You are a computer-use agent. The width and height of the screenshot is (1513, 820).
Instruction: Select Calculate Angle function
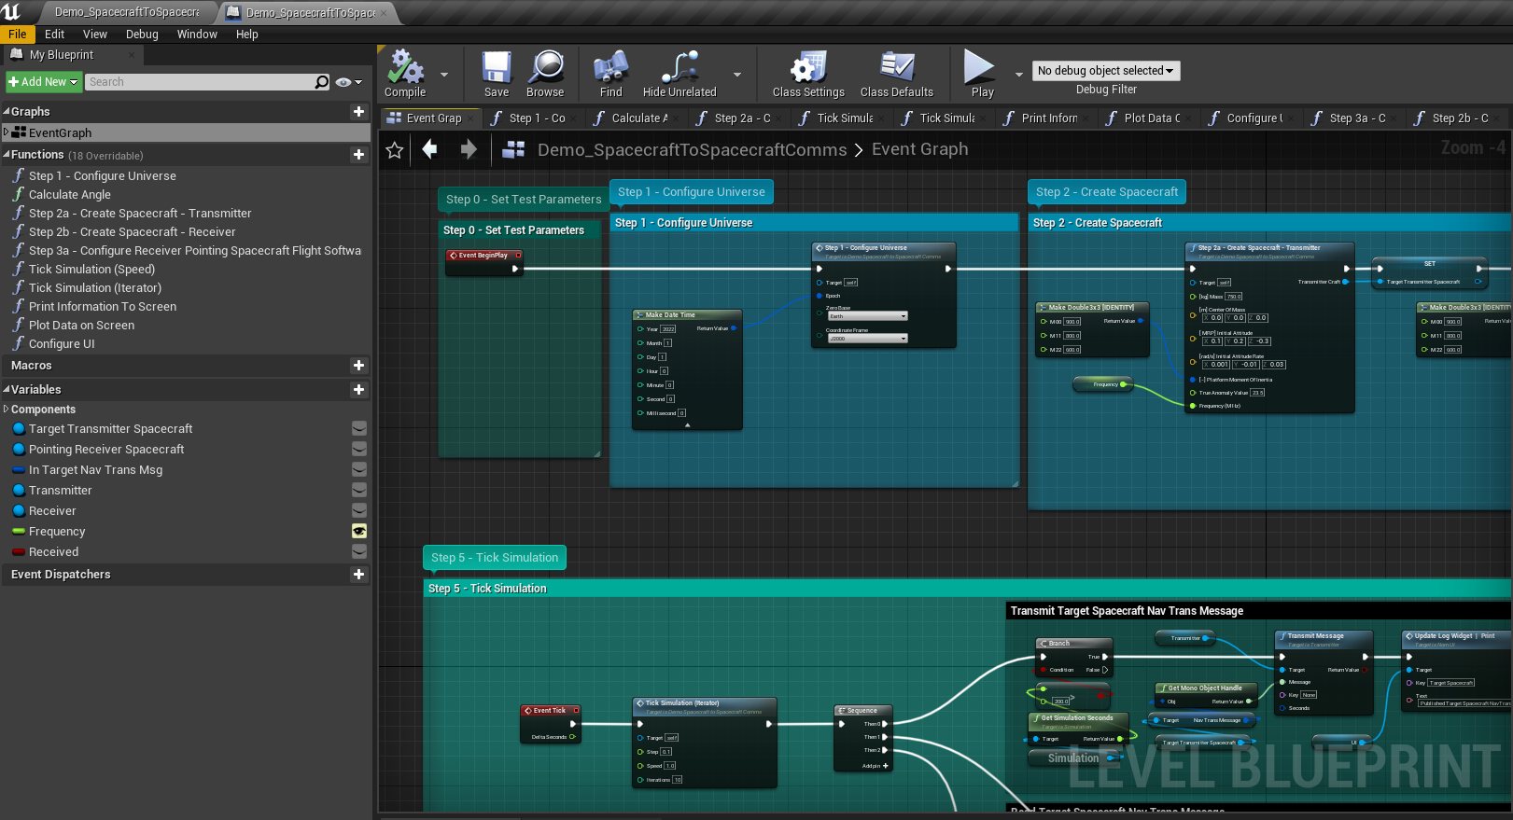(x=70, y=194)
